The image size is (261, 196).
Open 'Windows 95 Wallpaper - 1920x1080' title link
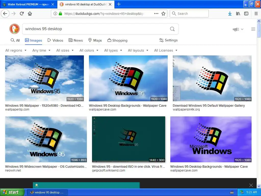[44, 105]
